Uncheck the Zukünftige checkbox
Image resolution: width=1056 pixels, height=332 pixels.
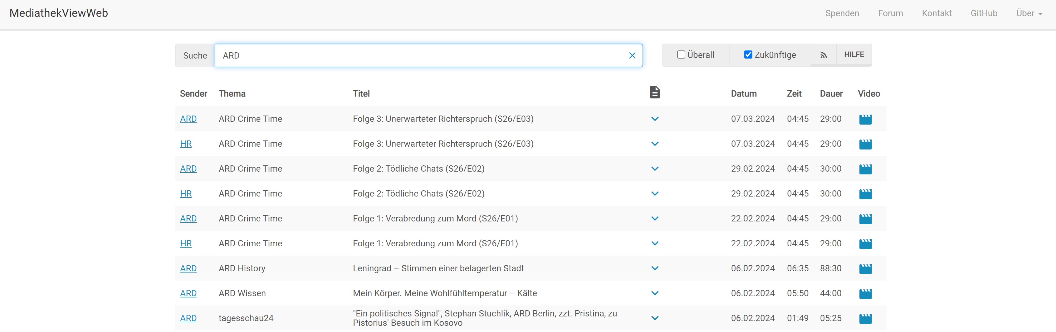pos(748,55)
